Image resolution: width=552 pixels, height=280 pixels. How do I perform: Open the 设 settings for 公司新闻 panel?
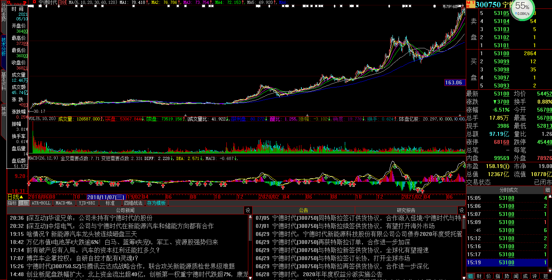[248, 210]
